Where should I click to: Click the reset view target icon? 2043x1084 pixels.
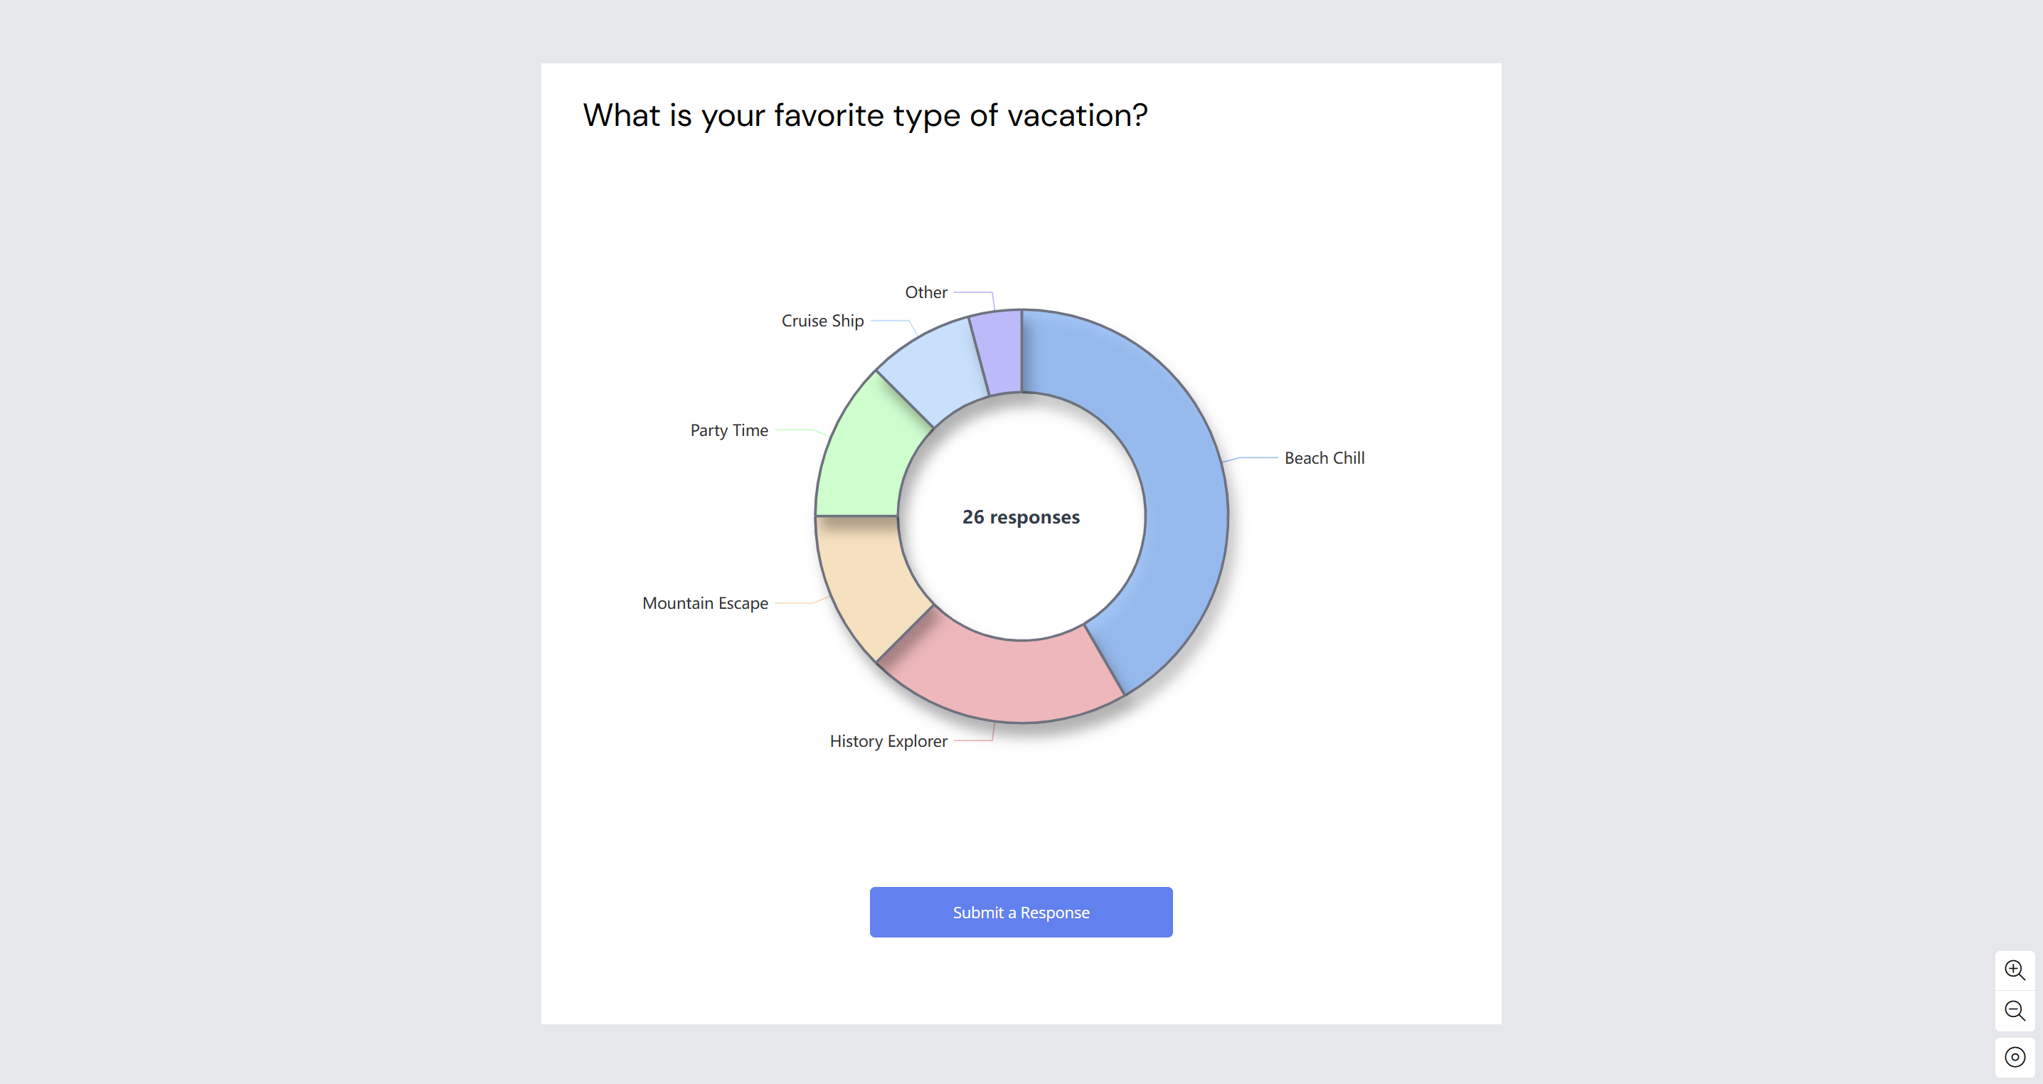2015,1056
